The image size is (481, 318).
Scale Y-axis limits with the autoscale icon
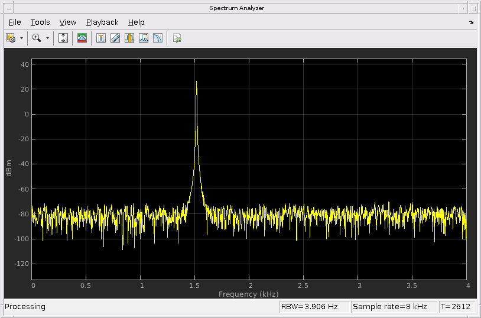tap(63, 38)
